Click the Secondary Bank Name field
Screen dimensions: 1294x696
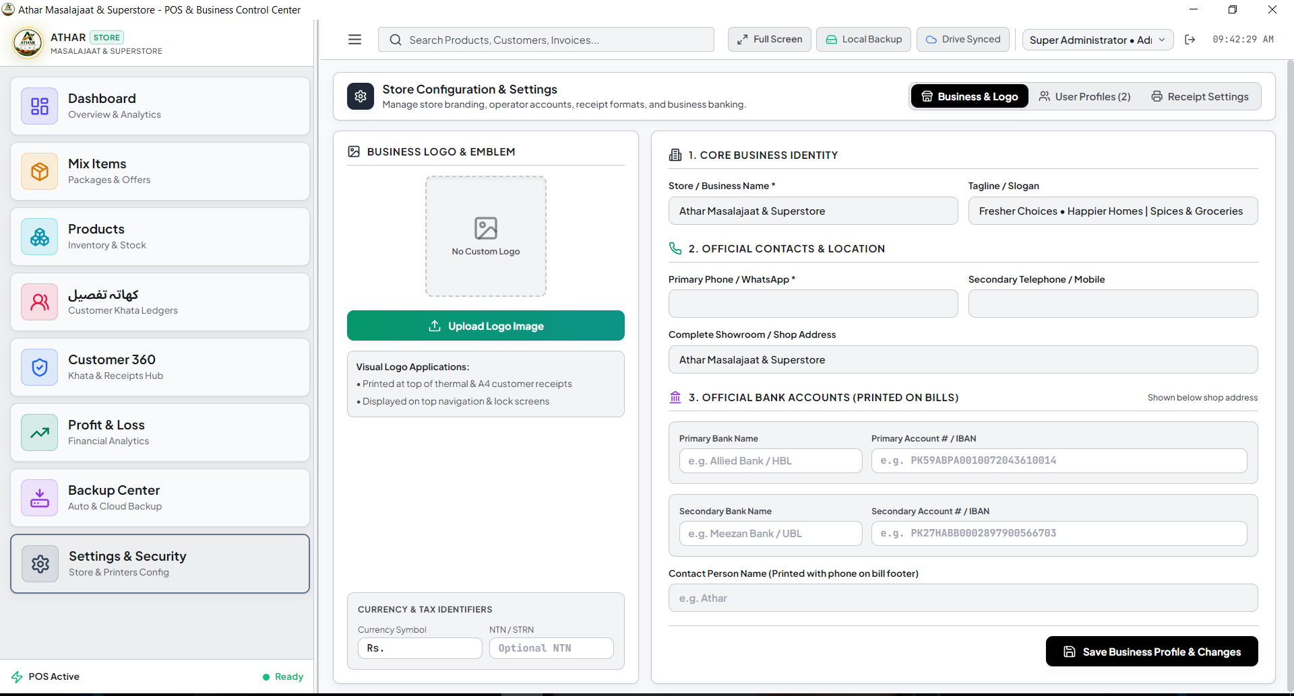(771, 534)
